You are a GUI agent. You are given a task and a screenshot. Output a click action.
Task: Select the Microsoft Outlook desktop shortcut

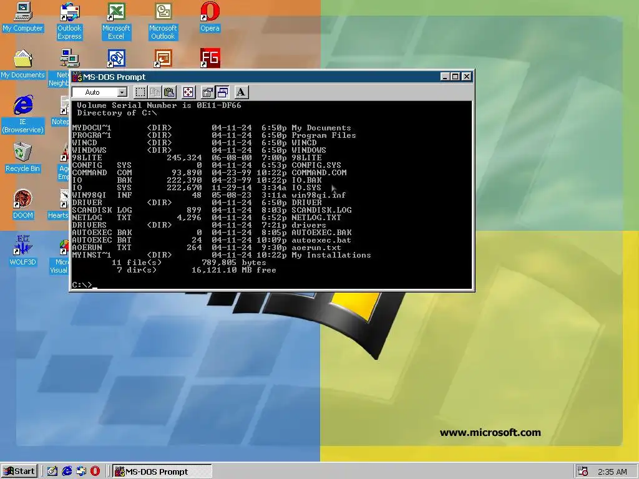pos(163,21)
